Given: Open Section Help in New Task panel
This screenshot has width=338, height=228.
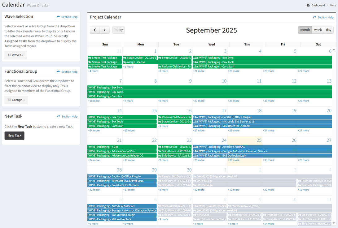Looking at the screenshot, I should pyautogui.click(x=67, y=117).
